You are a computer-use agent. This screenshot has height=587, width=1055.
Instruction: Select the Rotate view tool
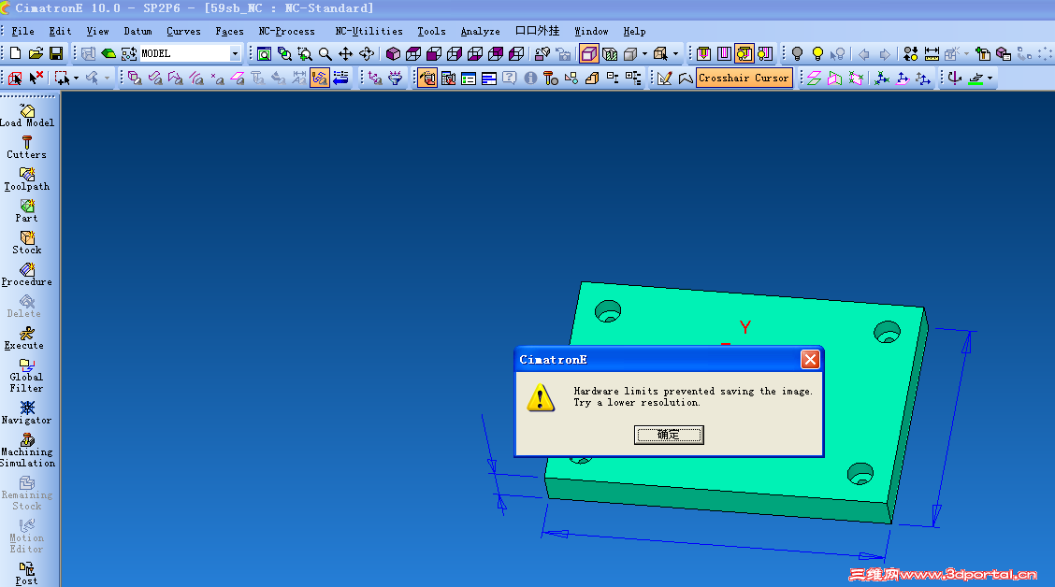click(x=367, y=54)
